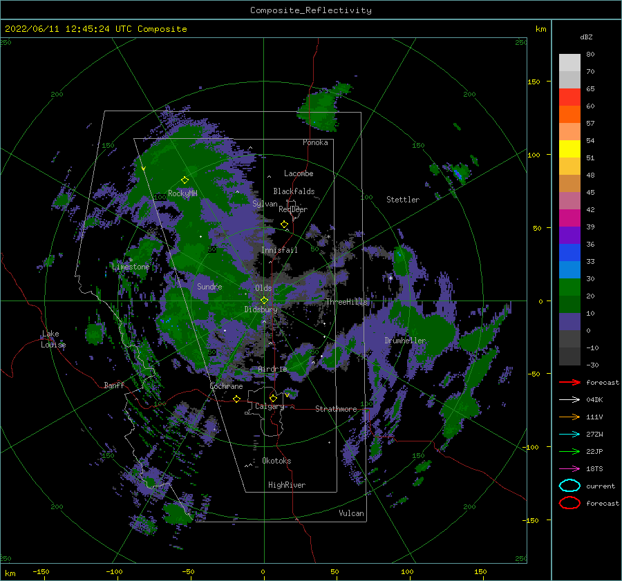The width and height of the screenshot is (622, 581).
Task: Pick the light gray 80-70 dBZ swatch
Action: point(569,62)
